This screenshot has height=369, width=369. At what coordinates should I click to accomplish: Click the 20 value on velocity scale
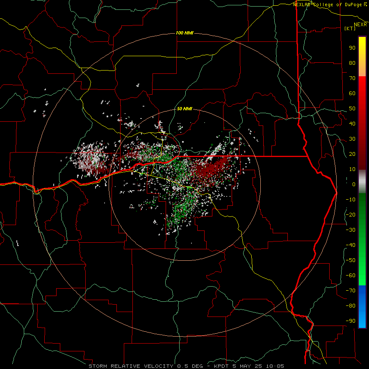click(x=352, y=154)
